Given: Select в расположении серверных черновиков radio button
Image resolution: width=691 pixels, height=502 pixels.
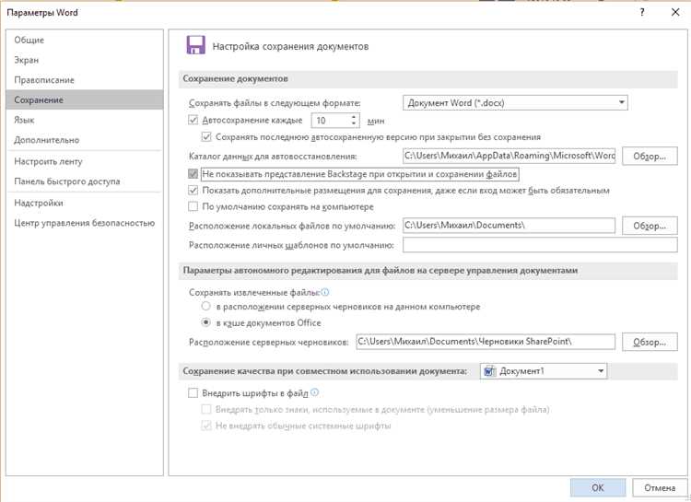Looking at the screenshot, I should 205,307.
